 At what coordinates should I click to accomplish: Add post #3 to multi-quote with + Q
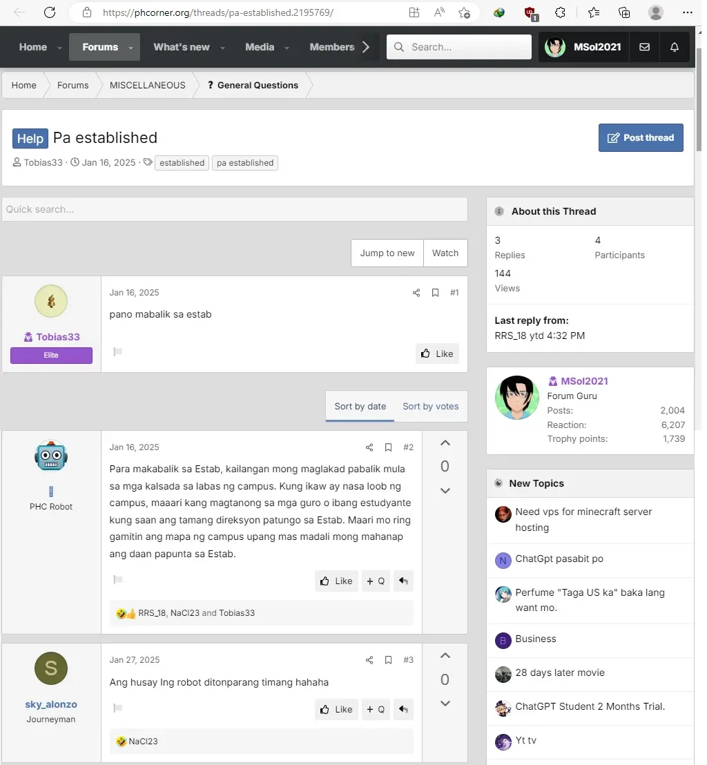[x=376, y=709]
